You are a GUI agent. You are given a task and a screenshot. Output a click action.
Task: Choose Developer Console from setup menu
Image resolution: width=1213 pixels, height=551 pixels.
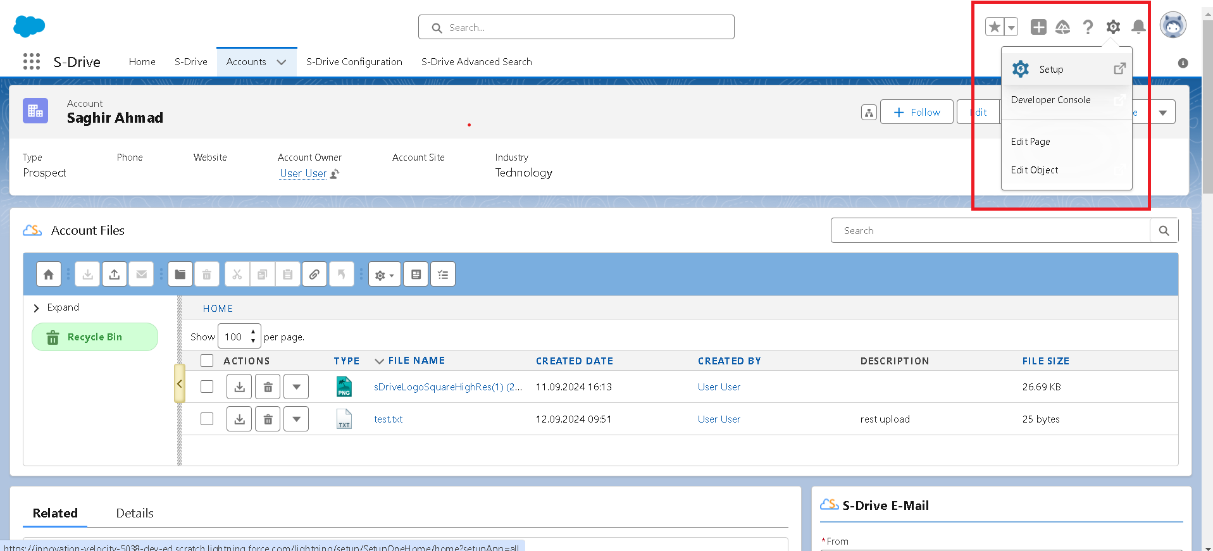click(x=1050, y=100)
